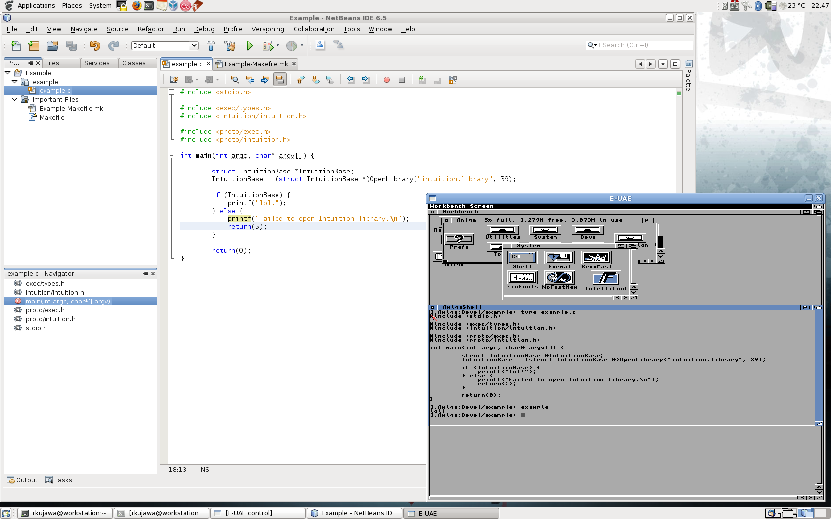Click the collaboration user account icon
The image size is (831, 519).
[320, 45]
